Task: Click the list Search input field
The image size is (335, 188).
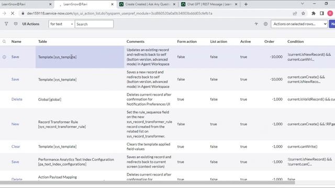Action: [x=94, y=24]
